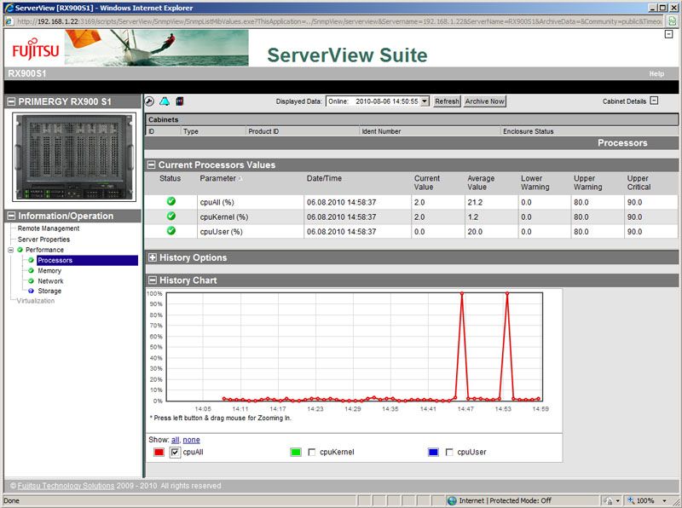
Task: Collapse Cabinet Details toggle box
Action: (654, 101)
